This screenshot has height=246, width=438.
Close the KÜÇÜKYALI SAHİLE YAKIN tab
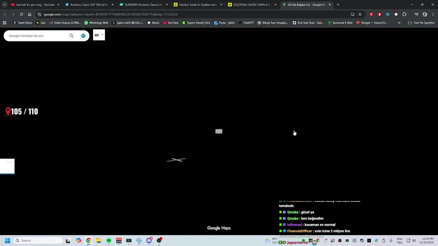point(275,5)
